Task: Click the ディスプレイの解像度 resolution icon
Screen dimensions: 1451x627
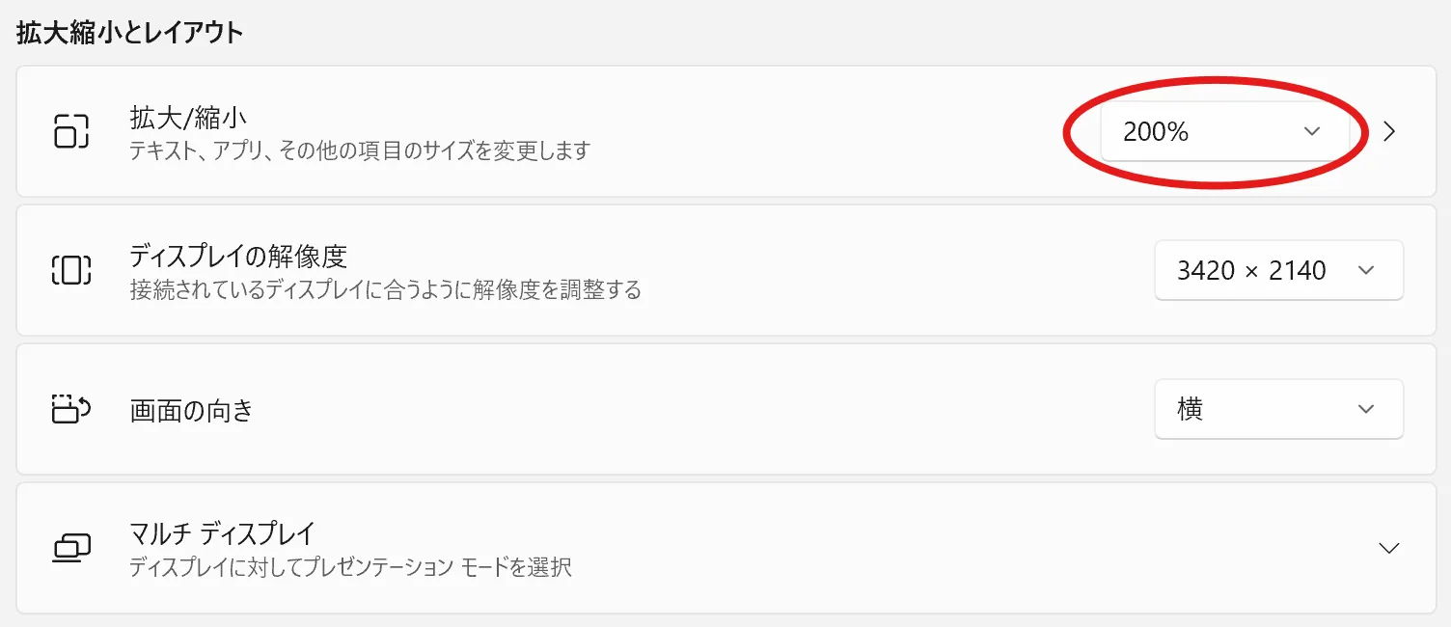Action: click(x=70, y=270)
